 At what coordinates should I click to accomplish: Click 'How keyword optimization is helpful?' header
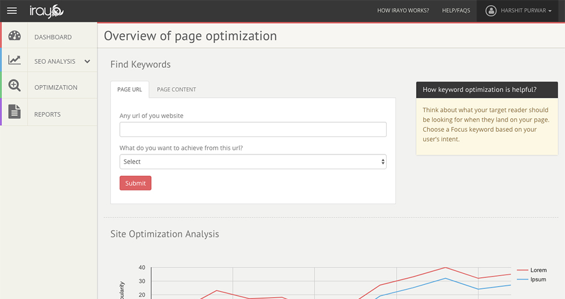pyautogui.click(x=487, y=90)
